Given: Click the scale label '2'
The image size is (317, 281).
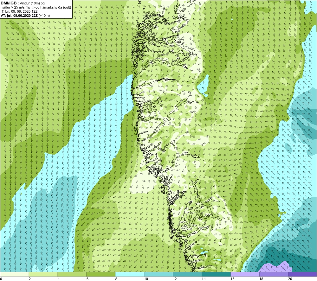Looking at the screenshot, I should 30,279.
